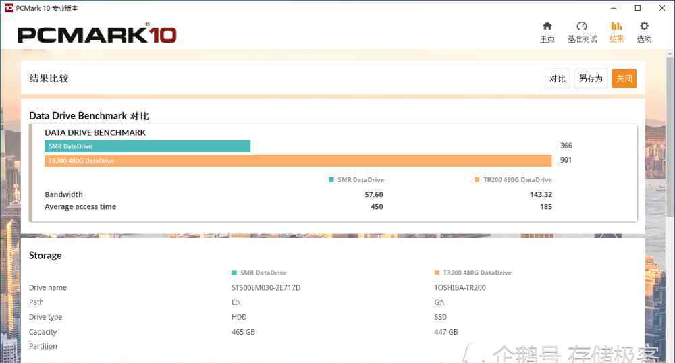
Task: Click the Partition row label
Action: (43, 346)
